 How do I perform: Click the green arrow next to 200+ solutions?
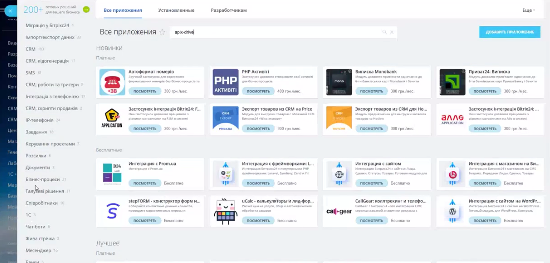pos(86,10)
